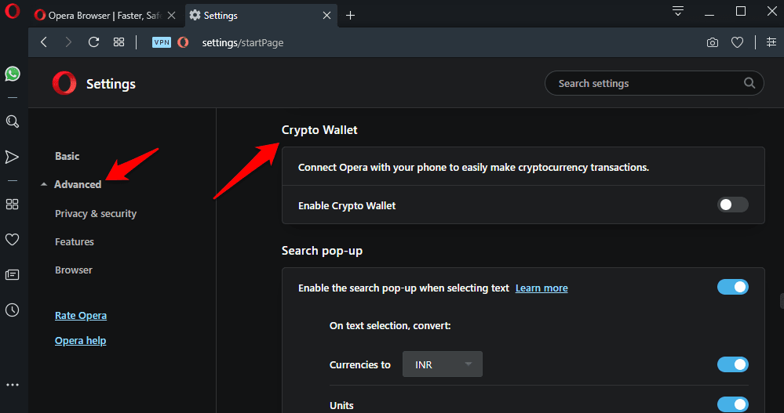Select Basic settings section

click(67, 156)
